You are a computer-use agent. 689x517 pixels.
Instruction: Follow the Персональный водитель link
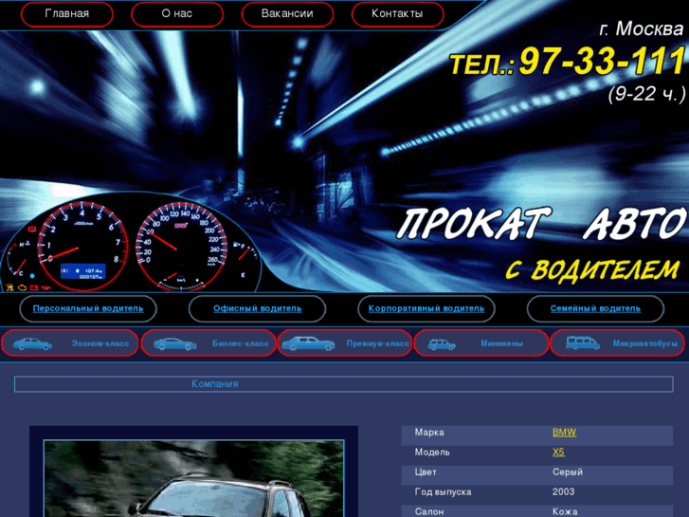(88, 308)
